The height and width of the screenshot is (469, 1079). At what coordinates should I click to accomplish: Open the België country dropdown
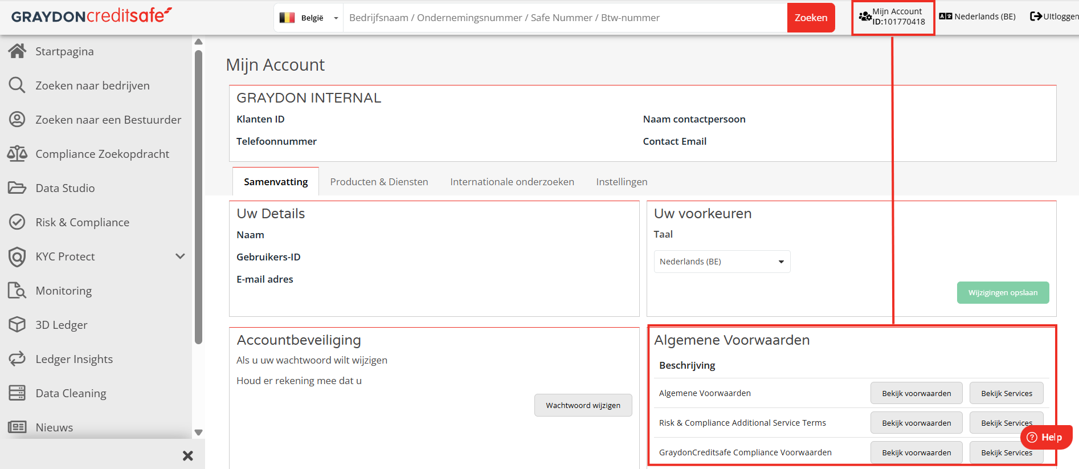click(x=309, y=18)
